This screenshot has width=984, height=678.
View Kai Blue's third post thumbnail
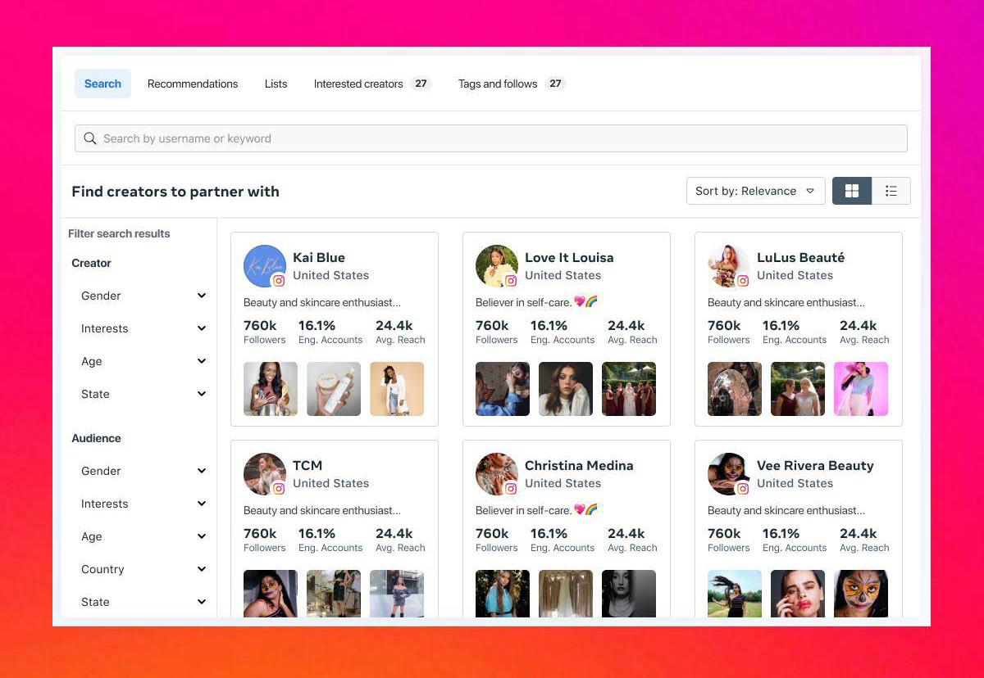pos(397,389)
